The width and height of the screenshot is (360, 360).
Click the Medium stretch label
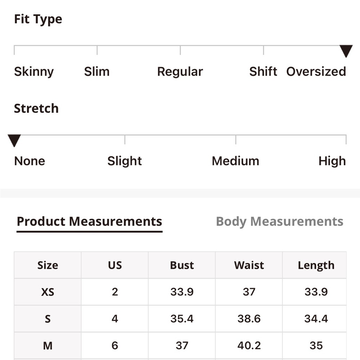(x=235, y=161)
